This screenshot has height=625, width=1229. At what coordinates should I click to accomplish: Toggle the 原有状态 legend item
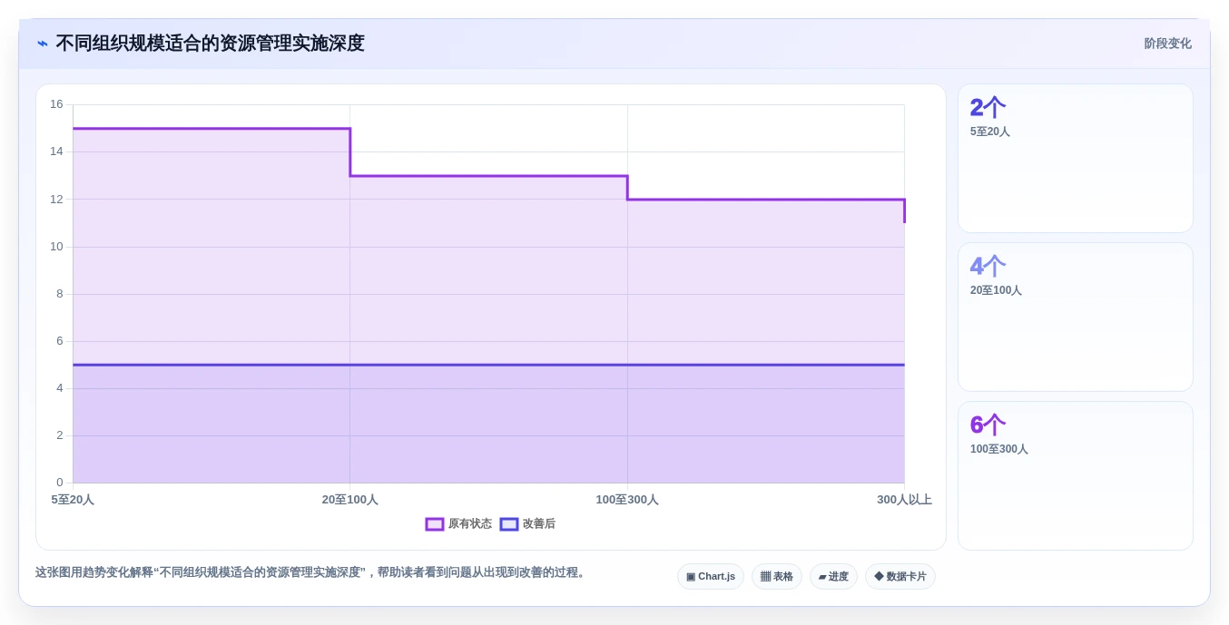[458, 524]
